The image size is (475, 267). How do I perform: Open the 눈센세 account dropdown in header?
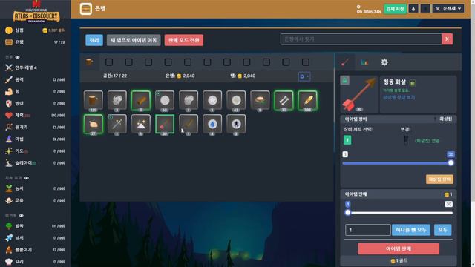pyautogui.click(x=448, y=9)
